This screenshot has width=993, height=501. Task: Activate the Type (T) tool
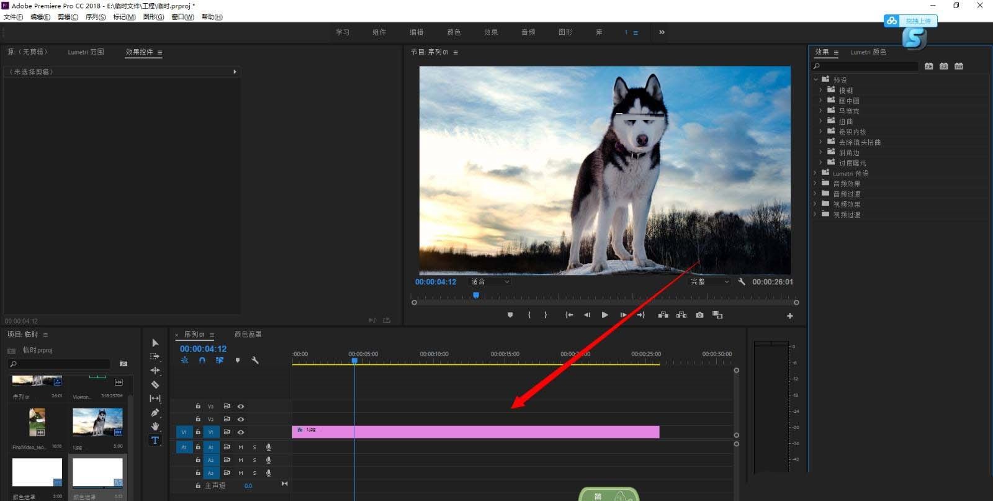pyautogui.click(x=155, y=440)
